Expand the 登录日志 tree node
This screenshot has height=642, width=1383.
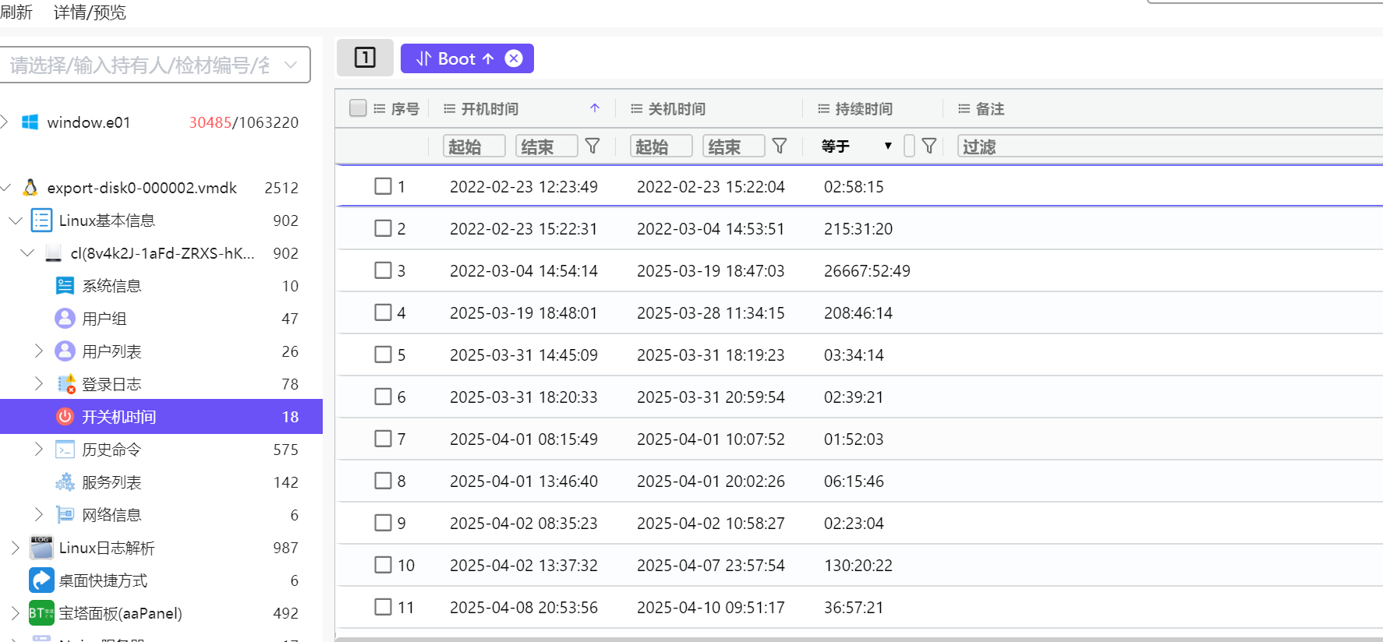(39, 384)
